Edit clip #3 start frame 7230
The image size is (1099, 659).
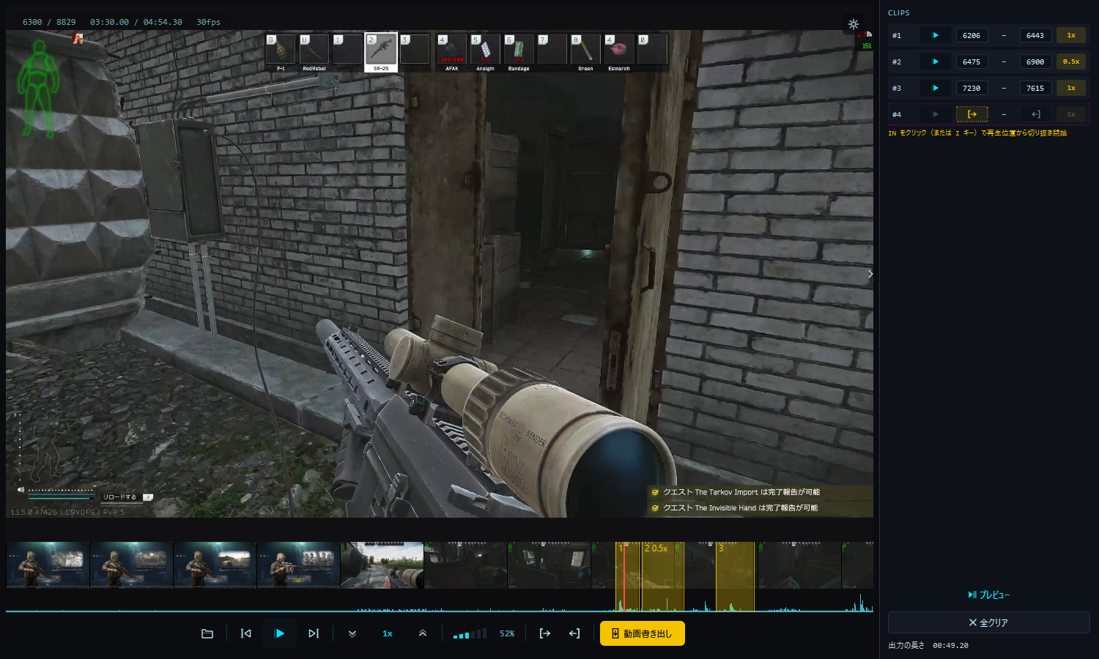point(972,88)
